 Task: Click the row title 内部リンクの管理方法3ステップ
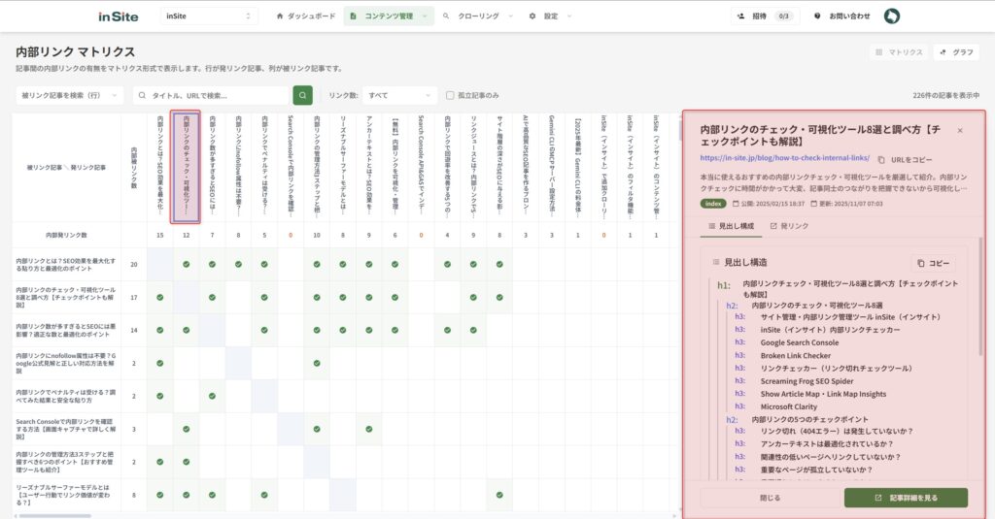tap(66, 462)
